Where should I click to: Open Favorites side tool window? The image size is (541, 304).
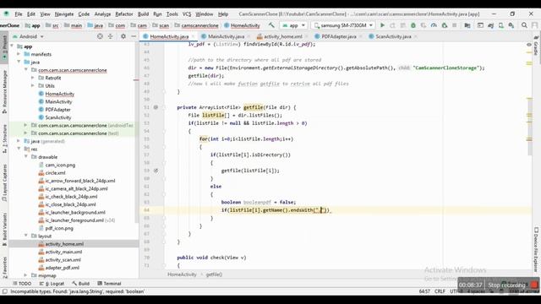pyautogui.click(x=4, y=267)
